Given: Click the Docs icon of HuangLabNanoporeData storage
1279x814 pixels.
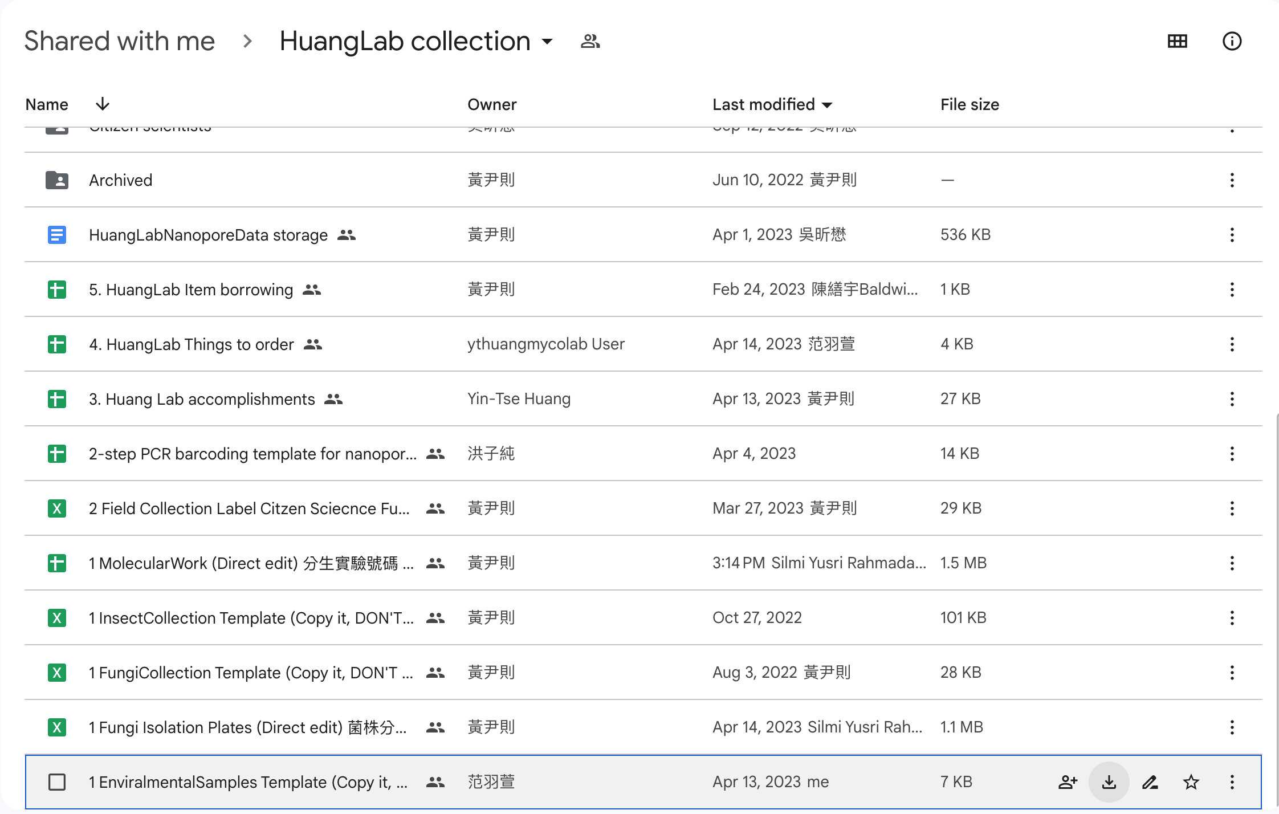Looking at the screenshot, I should click(57, 235).
